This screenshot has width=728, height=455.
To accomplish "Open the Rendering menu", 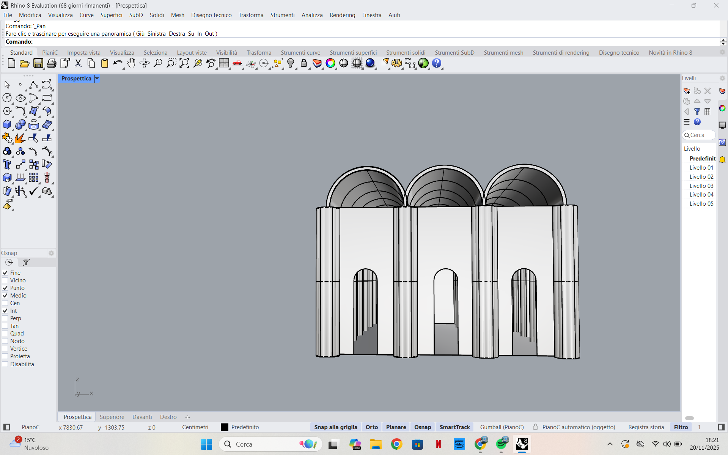I will pos(342,15).
